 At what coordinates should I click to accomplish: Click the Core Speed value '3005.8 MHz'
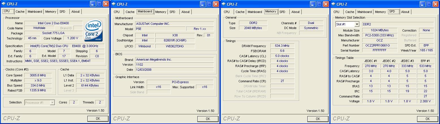(38, 75)
